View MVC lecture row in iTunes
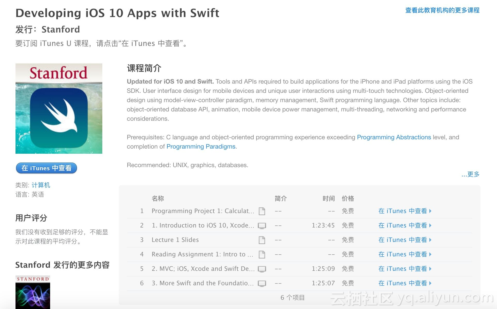Viewport: 497px width, 309px height. [x=405, y=269]
